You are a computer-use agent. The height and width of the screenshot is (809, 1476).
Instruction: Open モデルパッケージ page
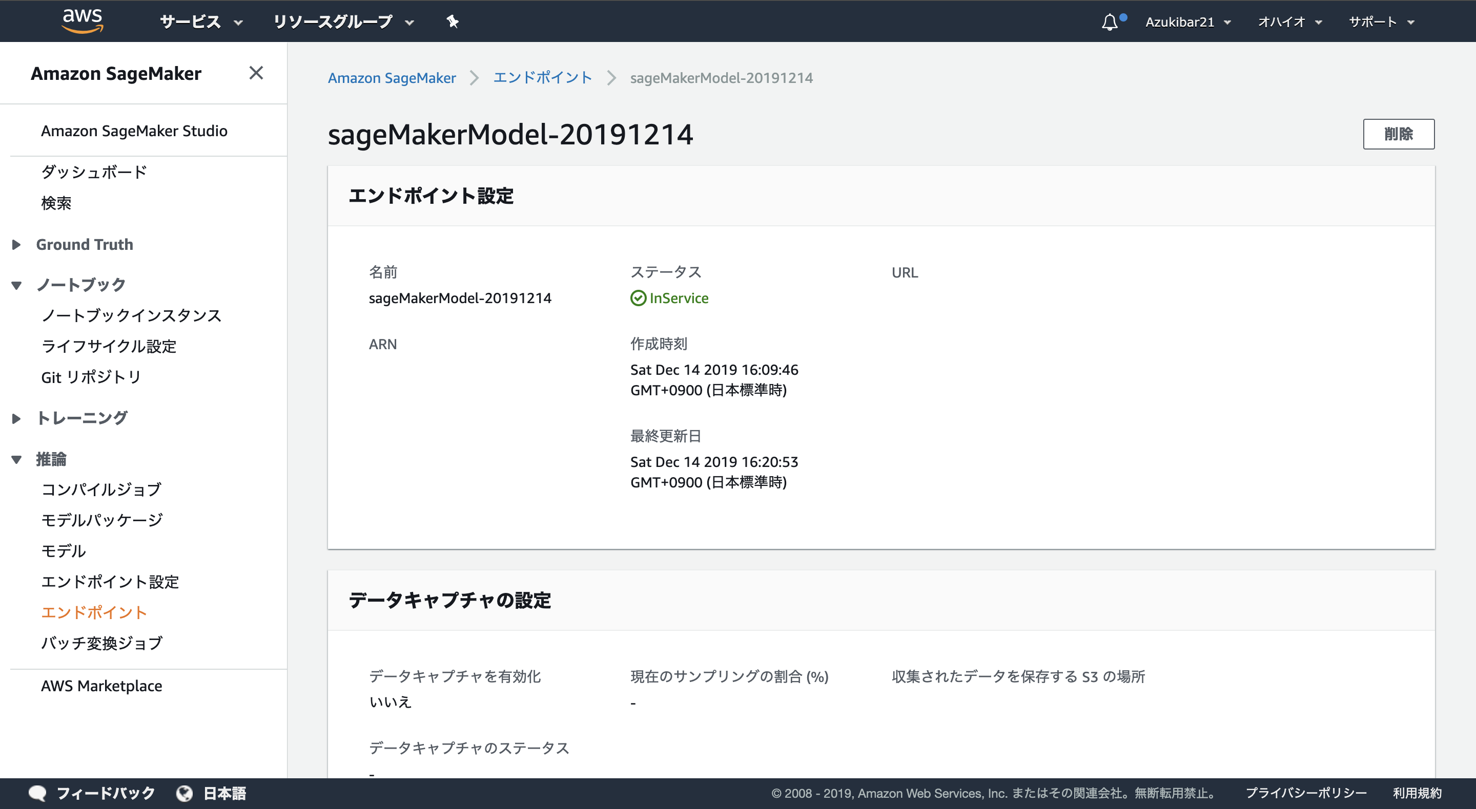[x=102, y=520]
